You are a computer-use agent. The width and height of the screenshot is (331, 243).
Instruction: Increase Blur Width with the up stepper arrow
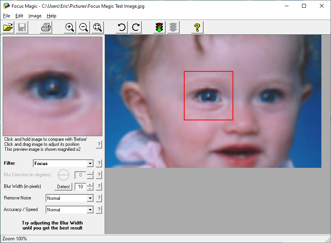pyautogui.click(x=89, y=185)
